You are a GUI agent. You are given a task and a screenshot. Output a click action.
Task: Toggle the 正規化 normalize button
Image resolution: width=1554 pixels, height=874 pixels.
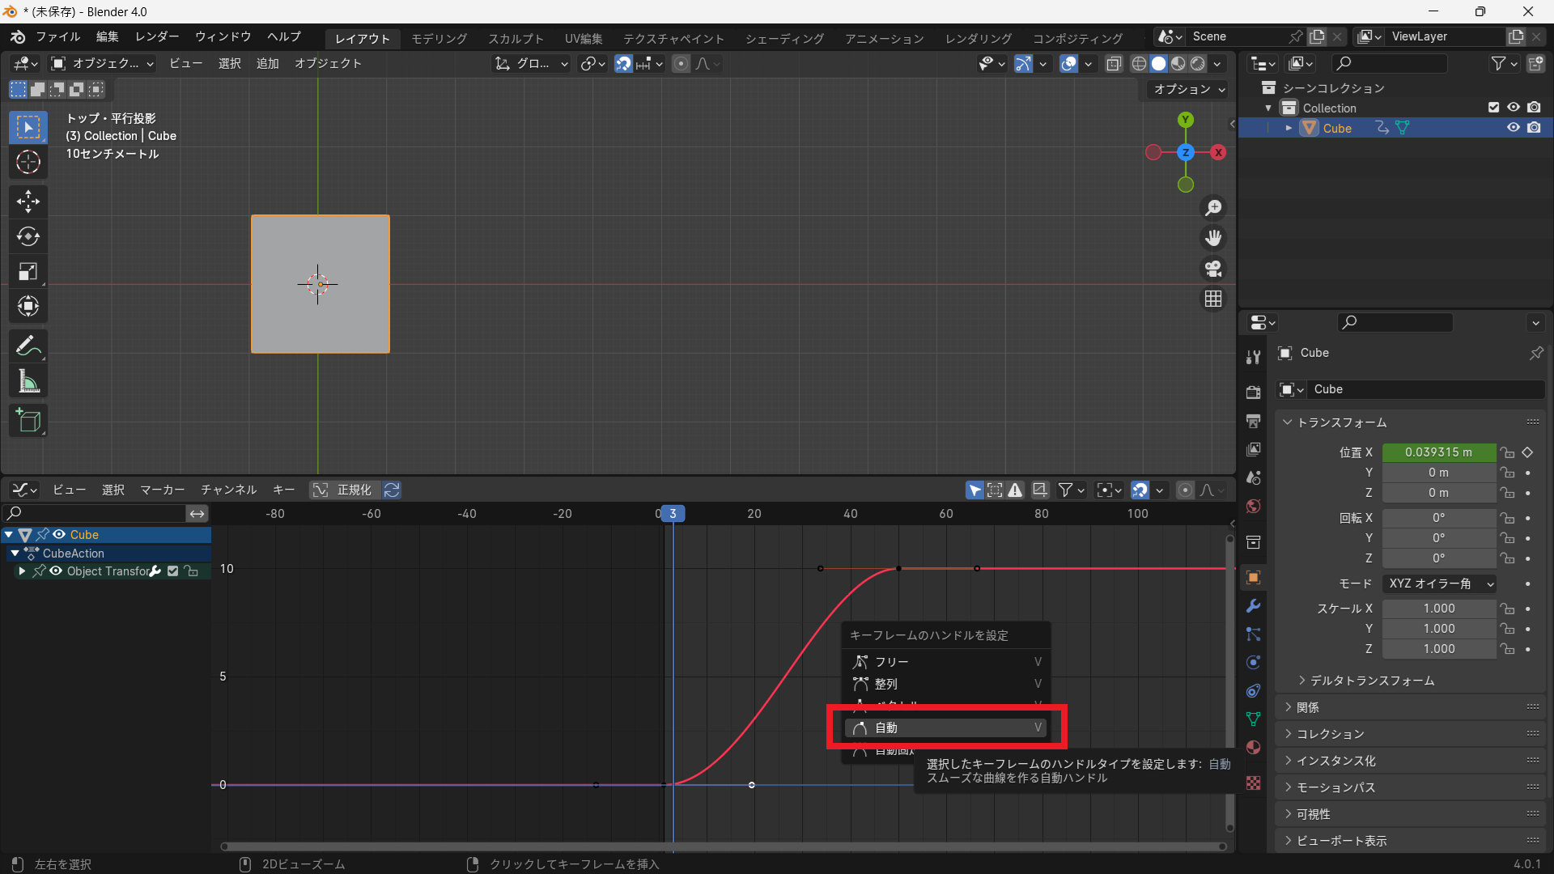[x=345, y=490]
